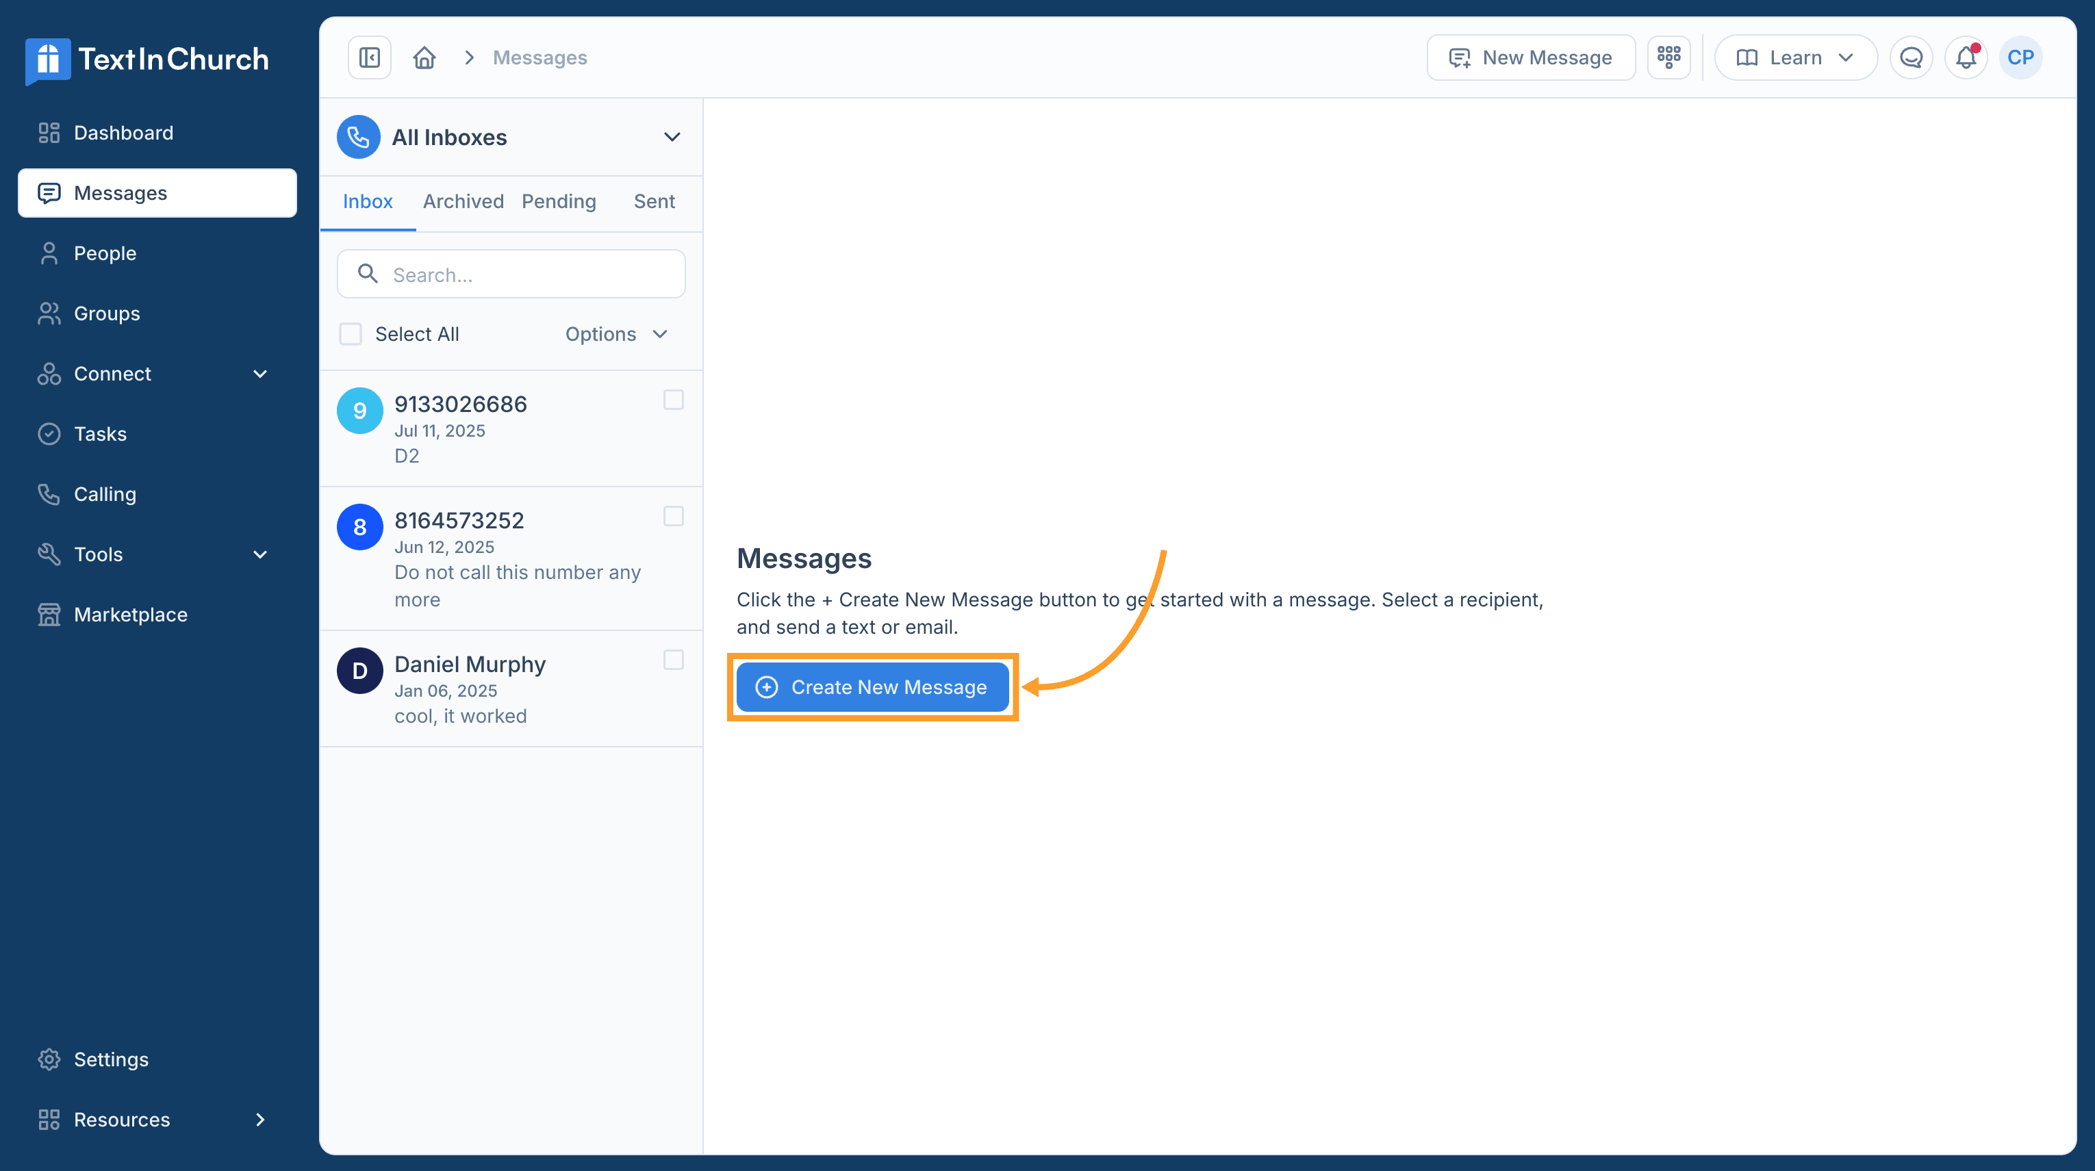Open the dial pad grid icon
The image size is (2095, 1171).
click(1669, 57)
